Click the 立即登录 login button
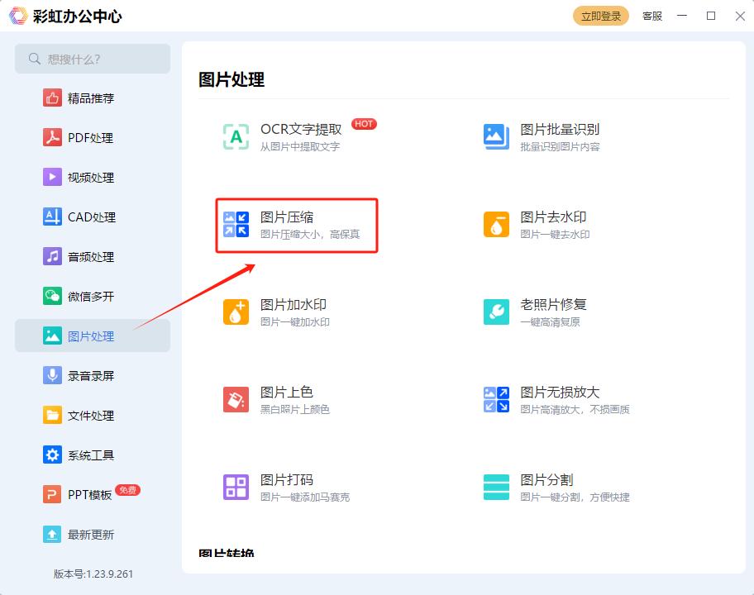The width and height of the screenshot is (754, 595). [x=600, y=16]
